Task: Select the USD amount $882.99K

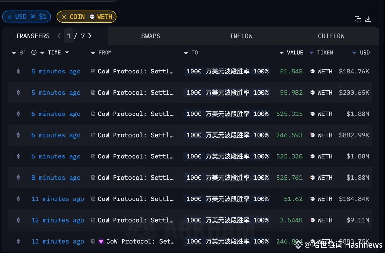Action: tap(354, 135)
